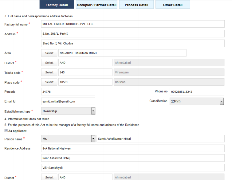Click the Factory full name input field
Viewport: 232px width, 180px height.
tap(133, 24)
